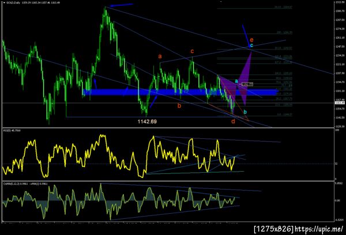Click the orange wave label 'c'
The width and height of the screenshot is (346, 235).
pos(192,51)
